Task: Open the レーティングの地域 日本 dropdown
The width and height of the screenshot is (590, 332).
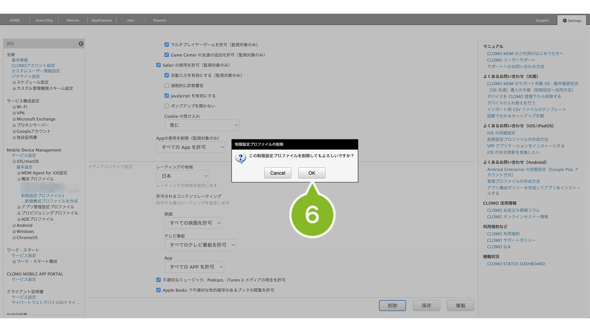Action: click(183, 176)
